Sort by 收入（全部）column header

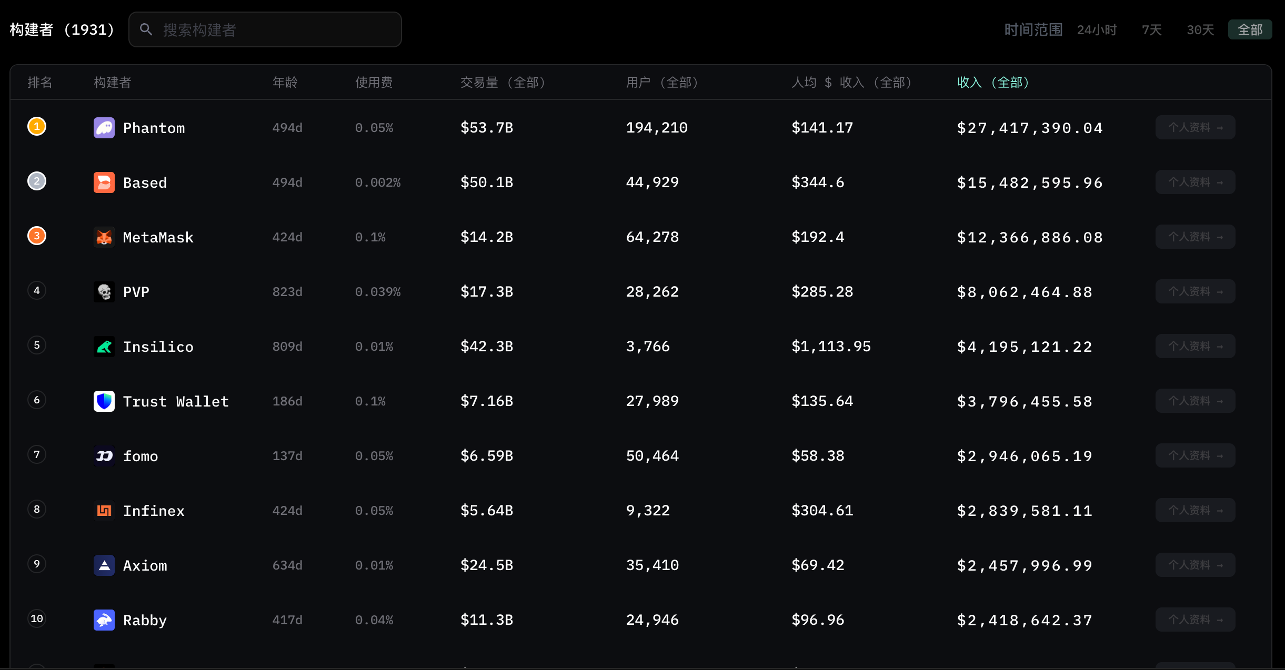(993, 83)
